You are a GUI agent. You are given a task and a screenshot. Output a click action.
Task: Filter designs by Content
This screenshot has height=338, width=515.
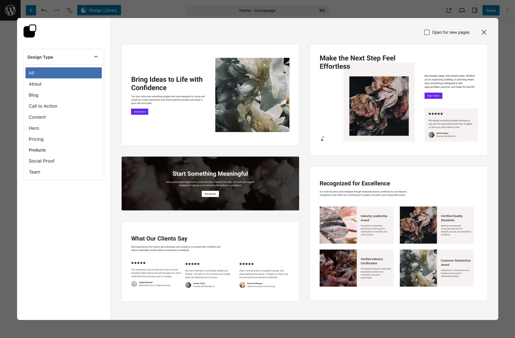point(64,117)
